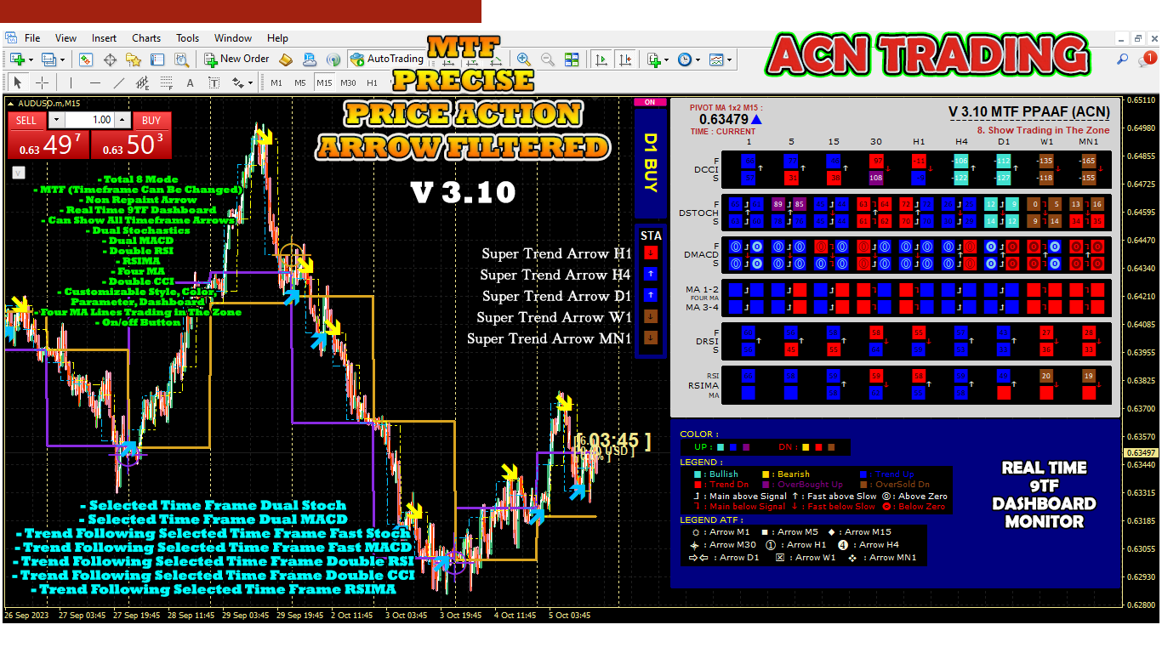Click the 1.00 volume input field

click(90, 121)
